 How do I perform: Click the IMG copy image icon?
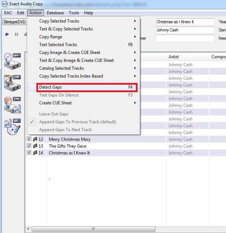(x=12, y=105)
